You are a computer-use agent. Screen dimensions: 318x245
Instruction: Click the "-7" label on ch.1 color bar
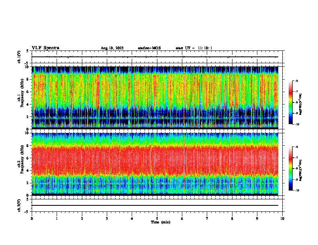[x=296, y=92]
